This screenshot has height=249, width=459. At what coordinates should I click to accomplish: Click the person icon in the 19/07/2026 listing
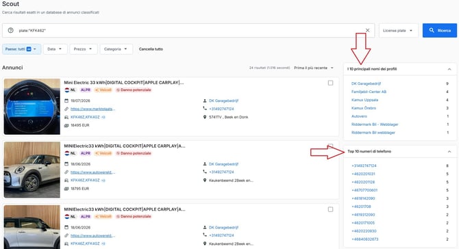point(205,101)
